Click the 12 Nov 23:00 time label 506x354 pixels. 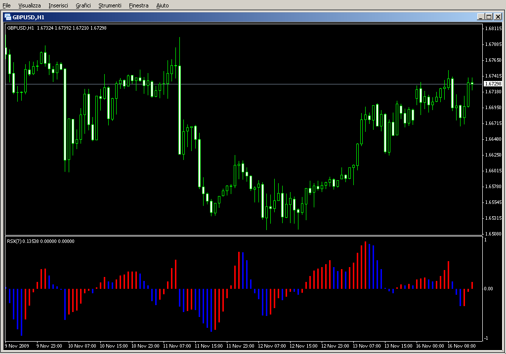coord(335,346)
